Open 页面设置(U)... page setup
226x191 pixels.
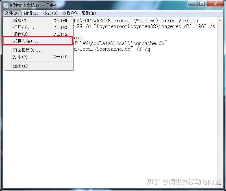(38, 50)
